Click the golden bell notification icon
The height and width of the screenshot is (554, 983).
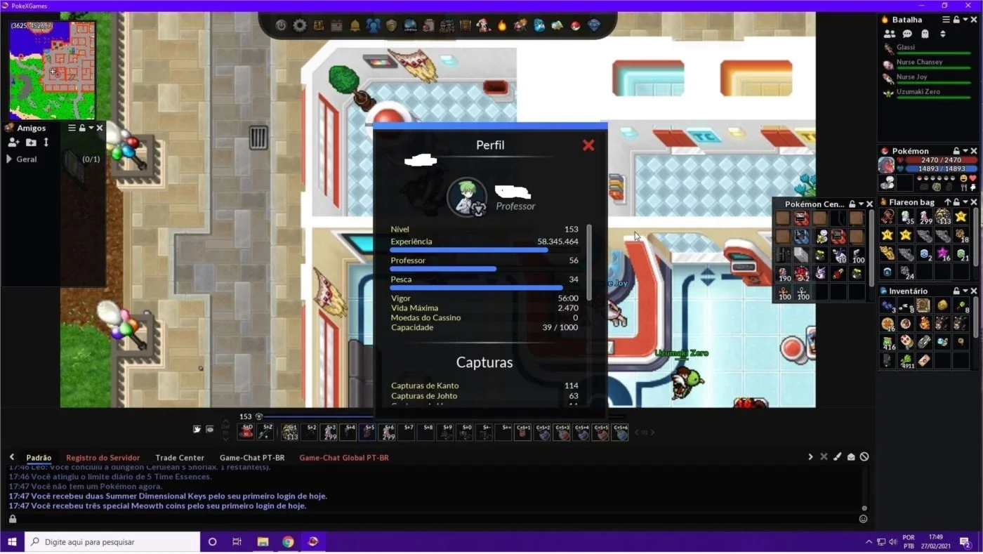[355, 25]
